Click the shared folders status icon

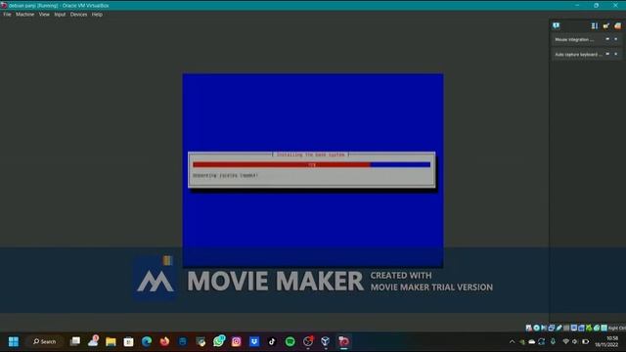[x=566, y=329]
